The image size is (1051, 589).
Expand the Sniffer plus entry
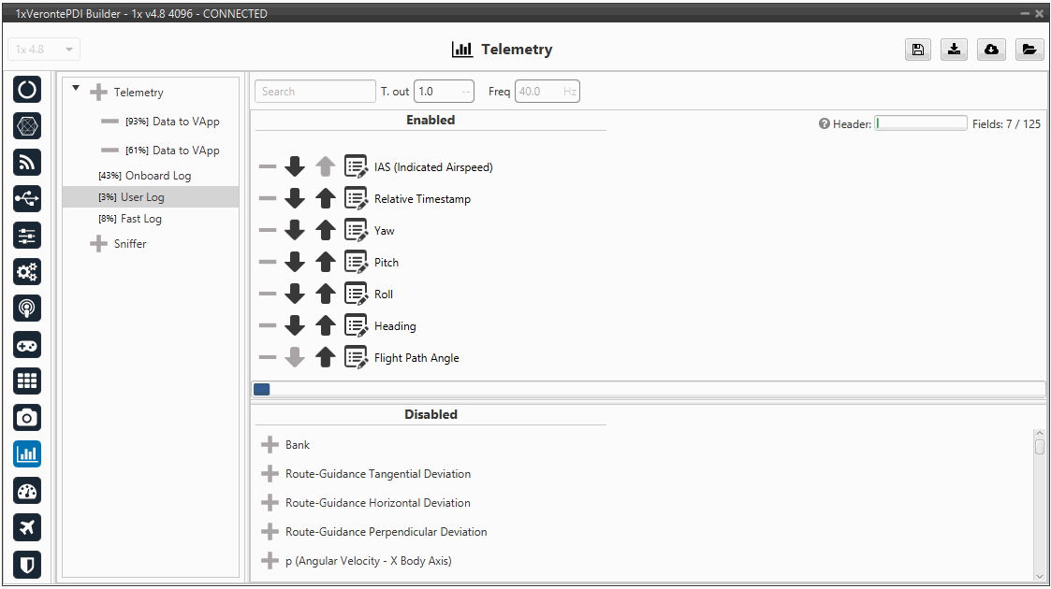point(98,244)
